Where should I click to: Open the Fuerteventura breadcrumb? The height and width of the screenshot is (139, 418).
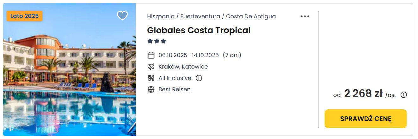(x=200, y=16)
